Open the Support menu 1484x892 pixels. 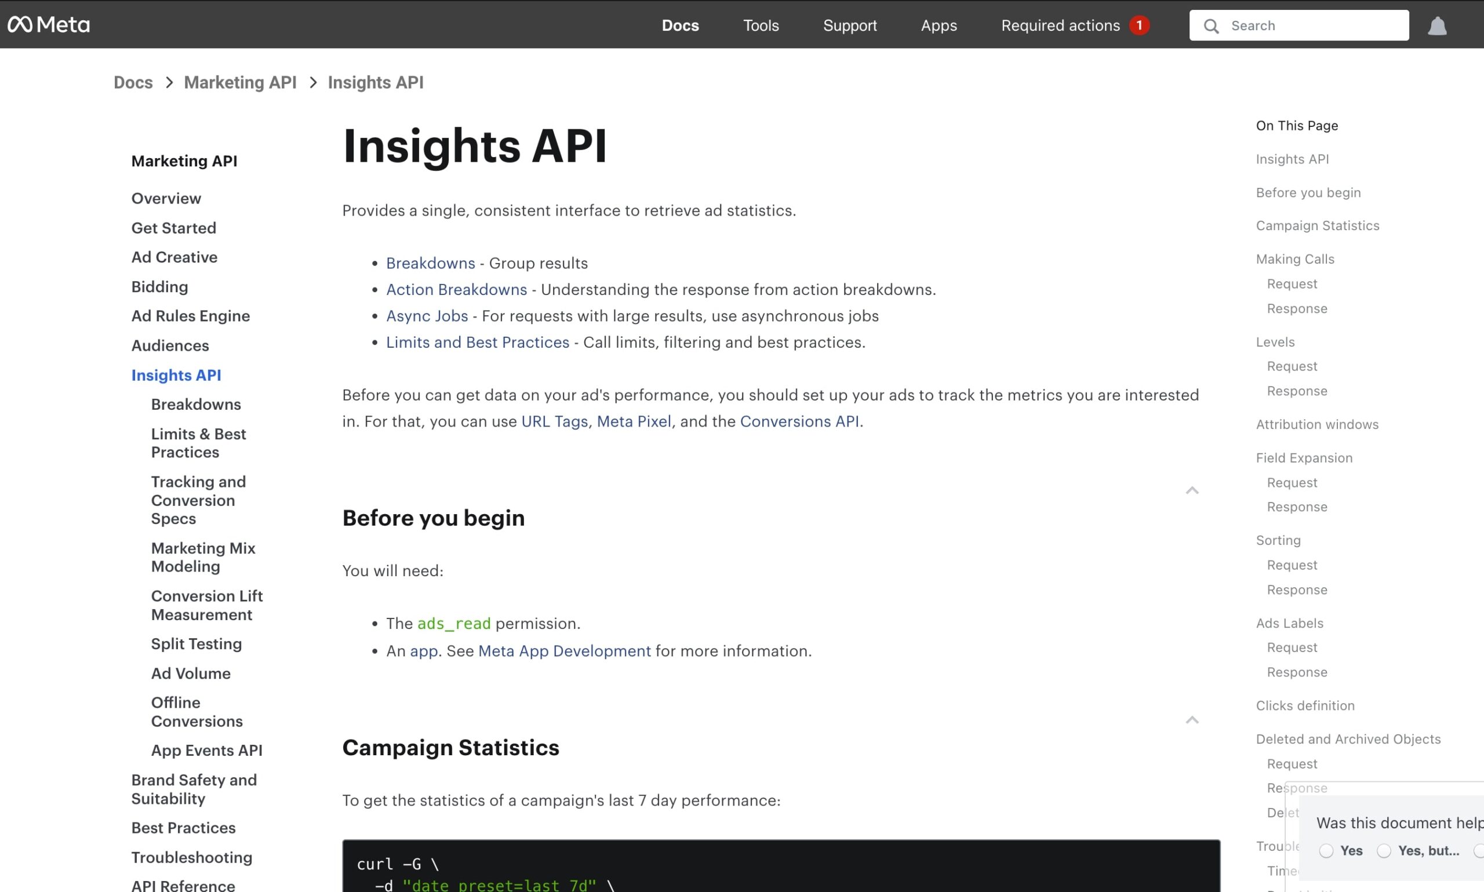849,26
